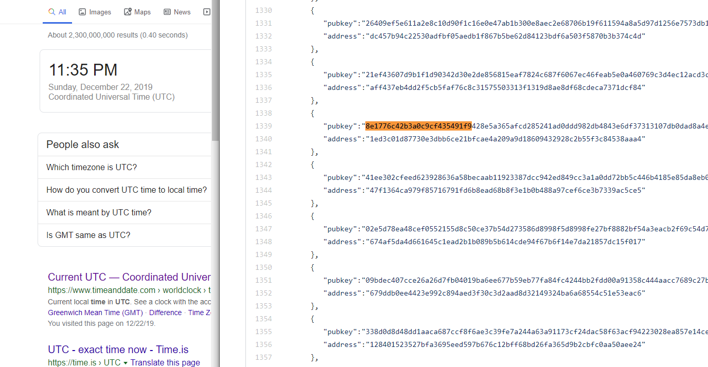Select the Images picture icon in search tabs
Viewport: 708px width, 367px height.
[82, 11]
